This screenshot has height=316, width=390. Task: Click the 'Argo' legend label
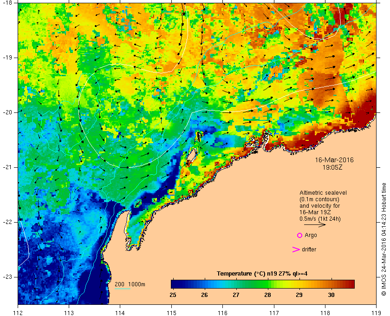click(311, 235)
